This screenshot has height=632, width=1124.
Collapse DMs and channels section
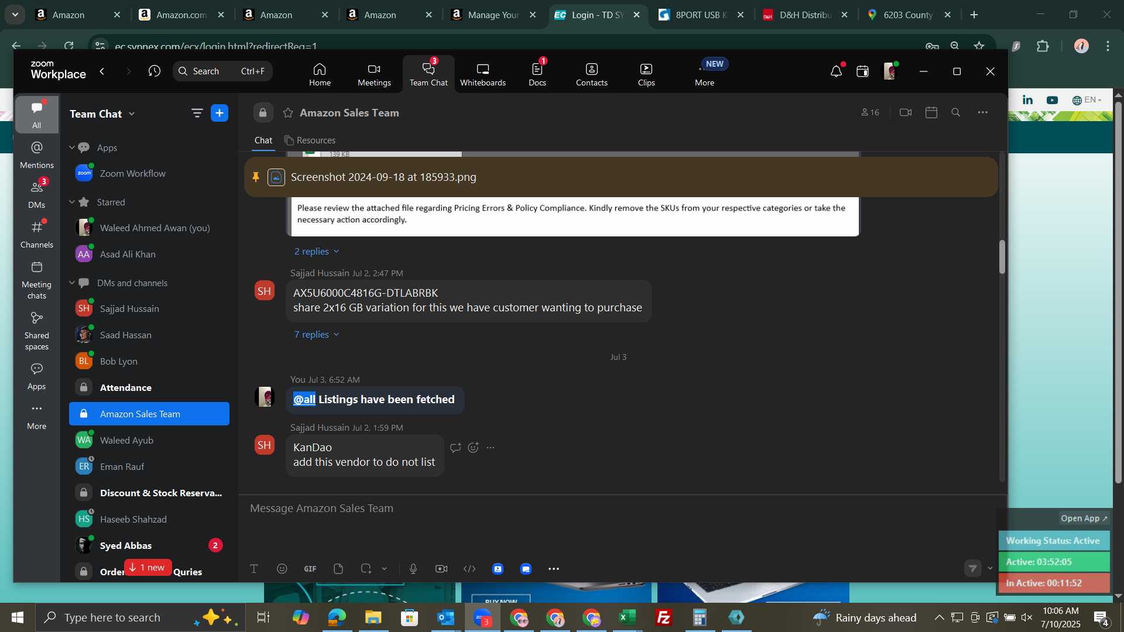[72, 283]
